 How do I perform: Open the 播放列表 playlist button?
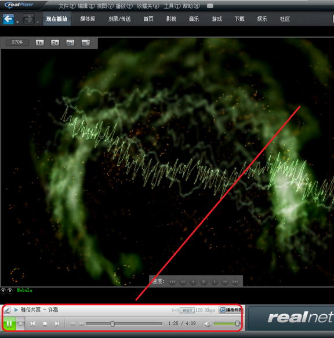pos(230,310)
